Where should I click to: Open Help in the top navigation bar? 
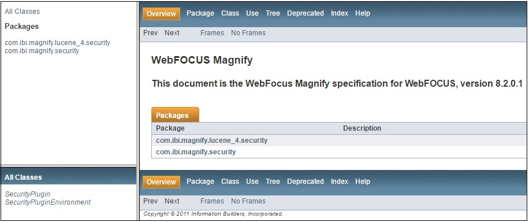(x=363, y=13)
